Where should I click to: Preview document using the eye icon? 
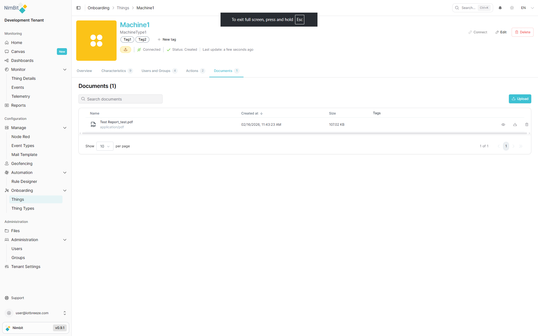[x=503, y=124]
